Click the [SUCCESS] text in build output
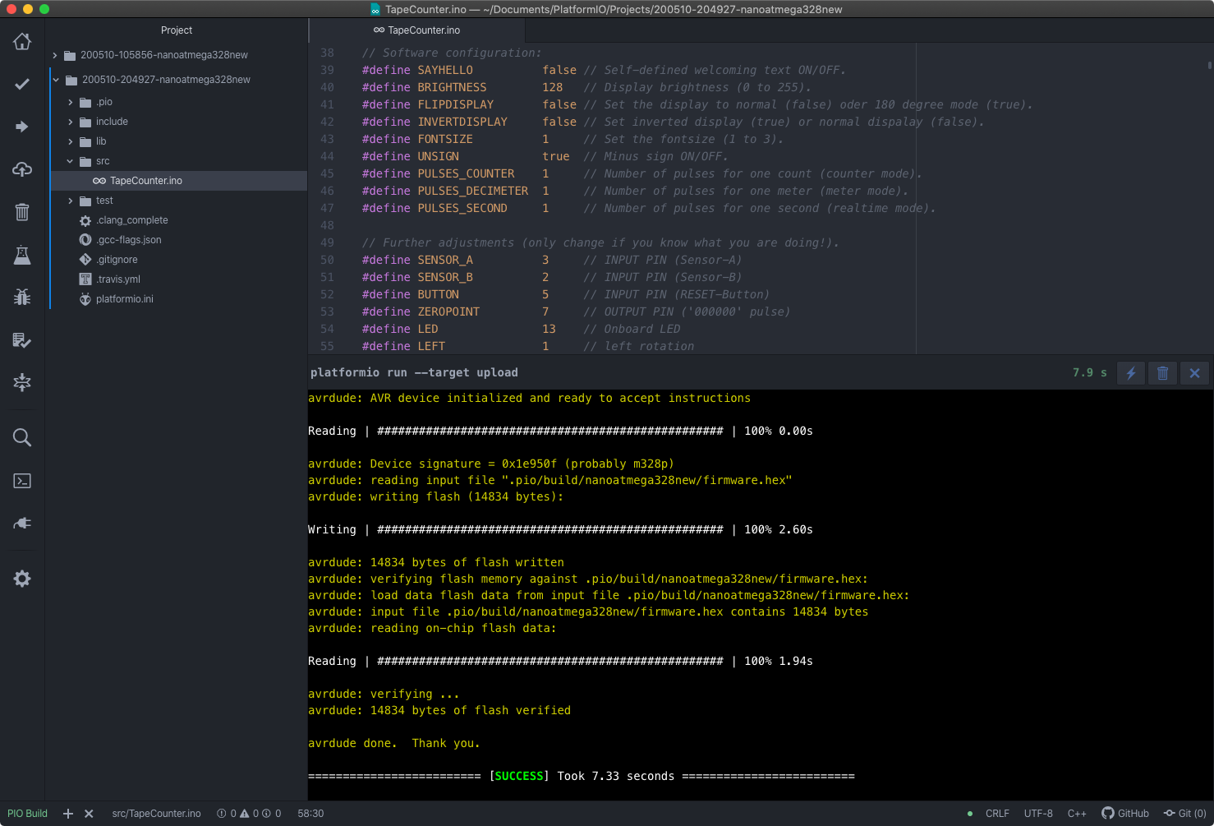The width and height of the screenshot is (1214, 826). tap(518, 776)
